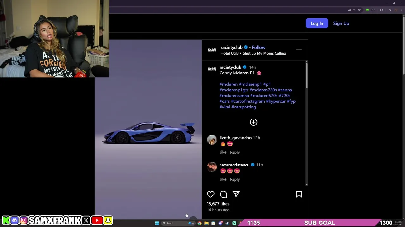Share the post with the paper plane icon
This screenshot has width=405, height=227.
(x=236, y=195)
